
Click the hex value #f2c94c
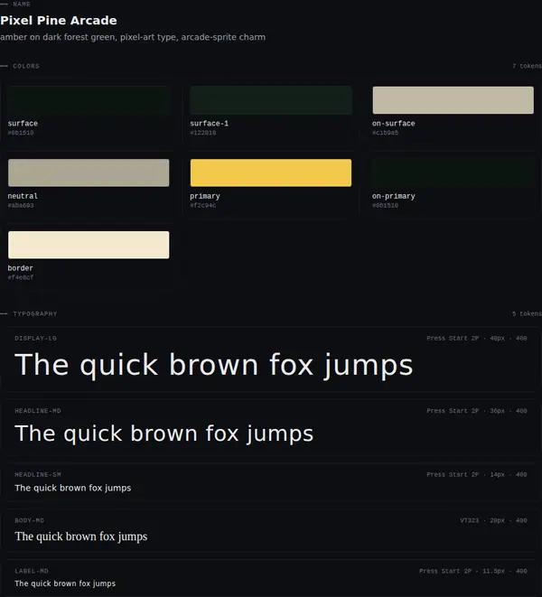point(203,206)
